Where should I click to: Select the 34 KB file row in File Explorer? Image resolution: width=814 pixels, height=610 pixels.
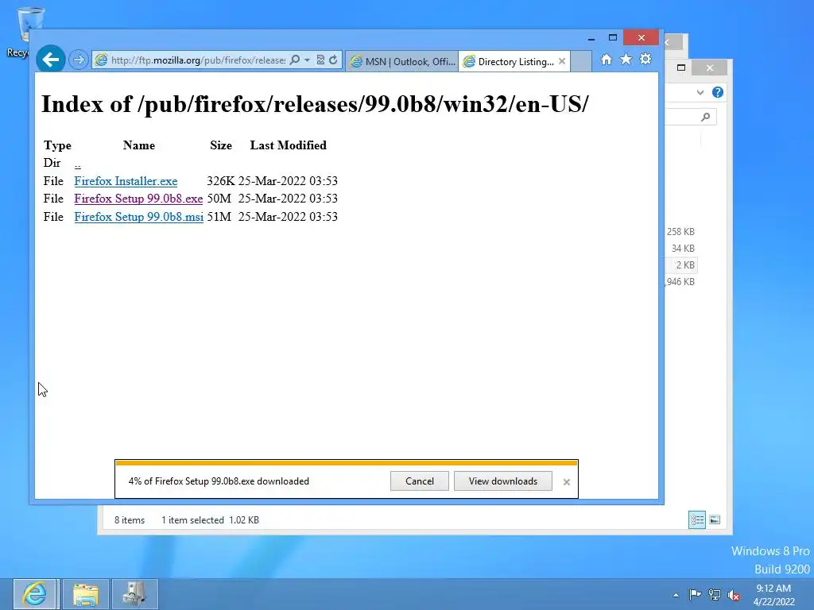tap(680, 249)
